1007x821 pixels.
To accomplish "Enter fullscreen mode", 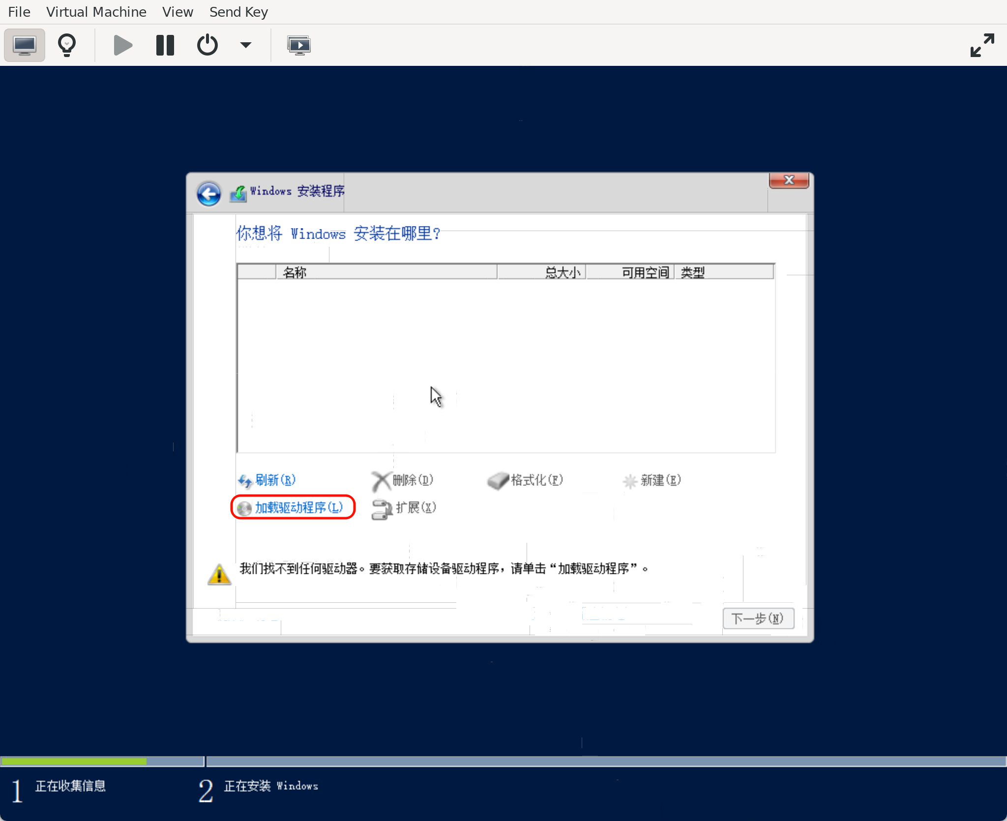I will pyautogui.click(x=982, y=45).
